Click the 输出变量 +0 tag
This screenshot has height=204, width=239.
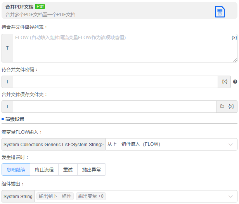(91, 196)
